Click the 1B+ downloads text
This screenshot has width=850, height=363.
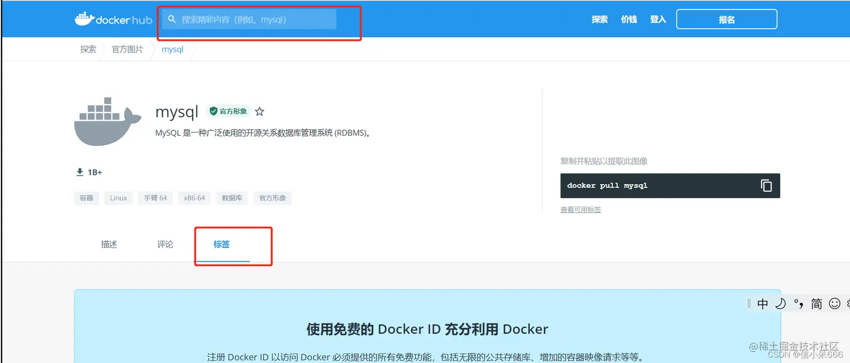95,172
